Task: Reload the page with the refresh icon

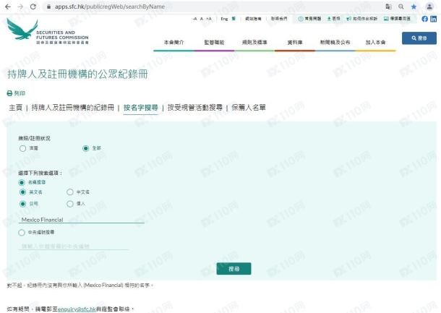Action: (x=33, y=7)
